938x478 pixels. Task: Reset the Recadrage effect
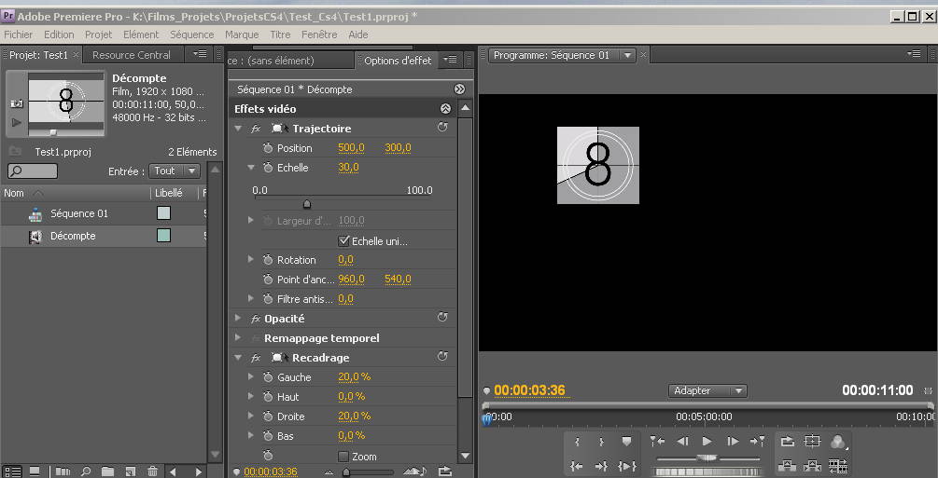coord(442,356)
